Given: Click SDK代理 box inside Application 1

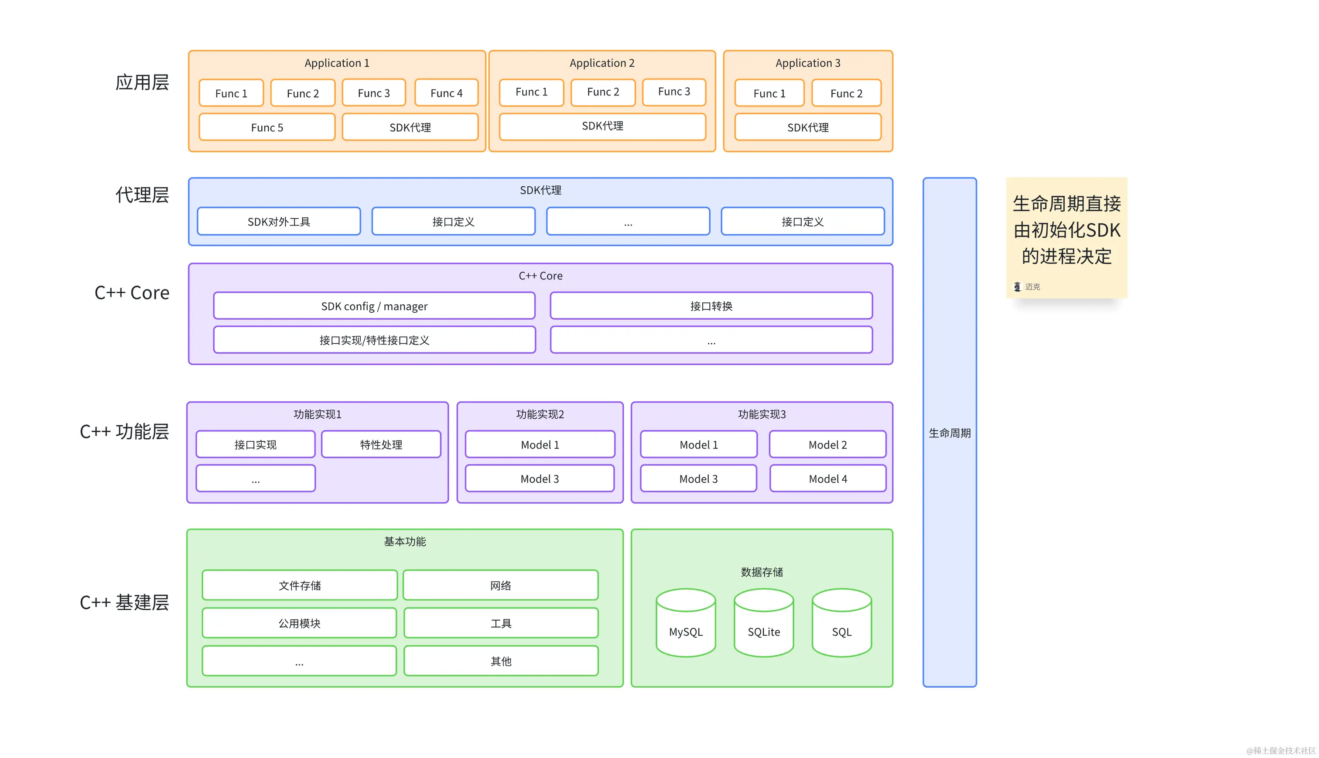Looking at the screenshot, I should coord(410,127).
